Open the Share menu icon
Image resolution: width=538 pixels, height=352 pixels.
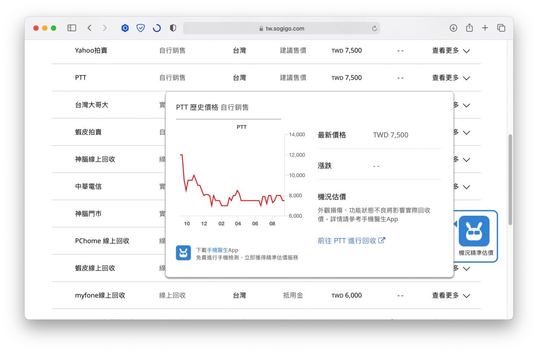[469, 27]
